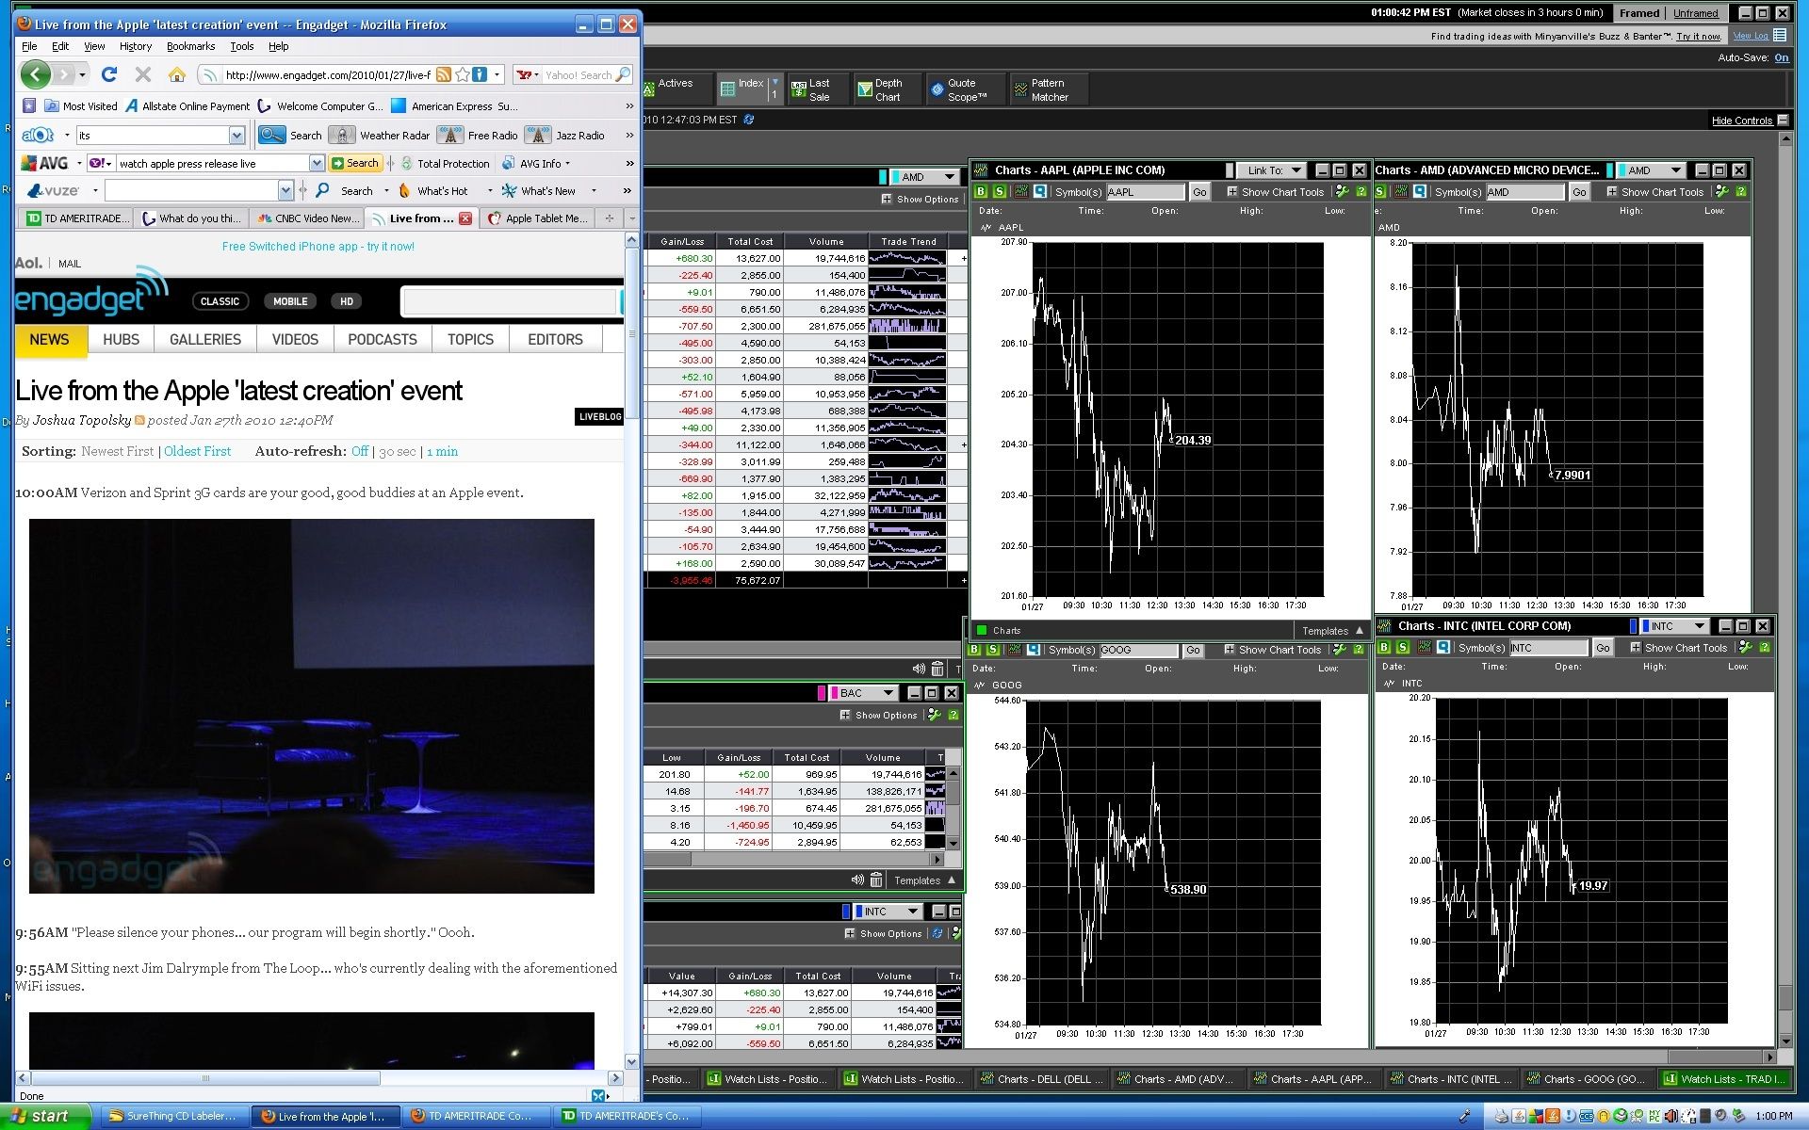
Task: Click Go button in AAPL chart
Action: click(x=1199, y=192)
